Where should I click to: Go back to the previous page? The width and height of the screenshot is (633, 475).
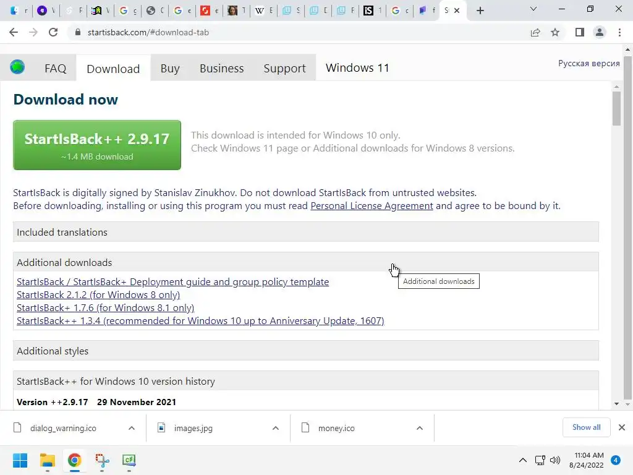click(x=14, y=32)
